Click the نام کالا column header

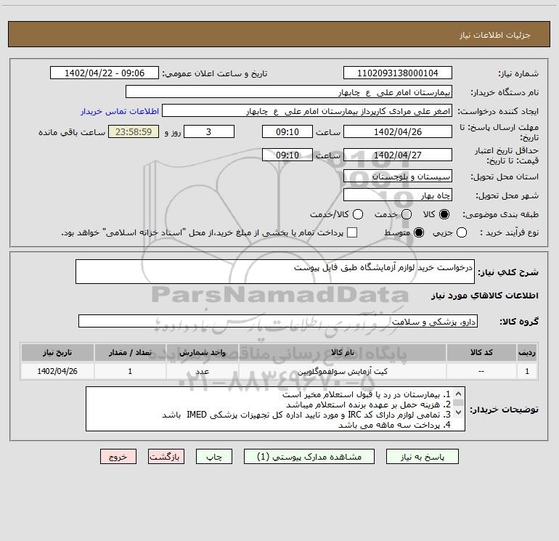(342, 353)
